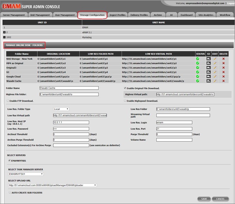Edit the MP4 as Original folder
Image resolution: width=235 pixels, height=204 pixels.
[x=215, y=63]
